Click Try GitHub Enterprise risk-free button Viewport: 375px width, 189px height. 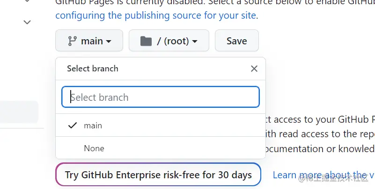tap(158, 175)
